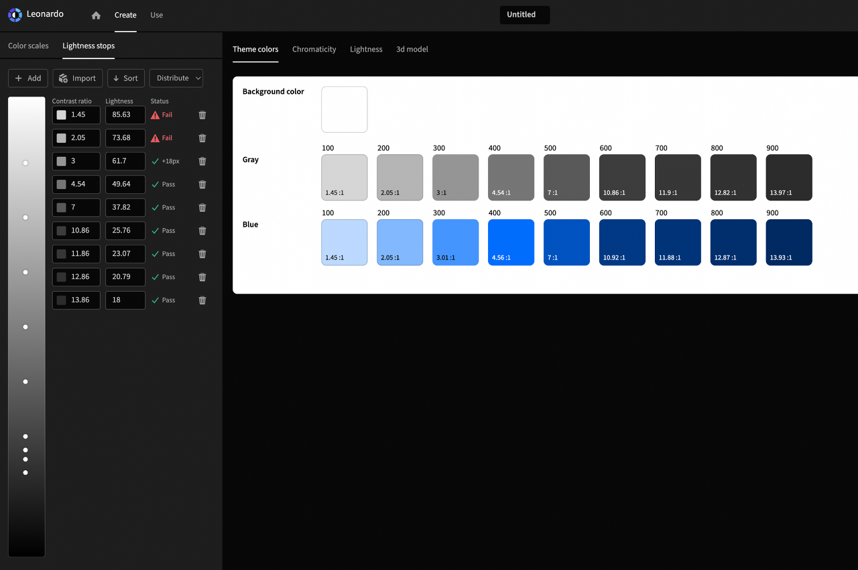
Task: Click Import with the package icon
Action: click(x=78, y=78)
